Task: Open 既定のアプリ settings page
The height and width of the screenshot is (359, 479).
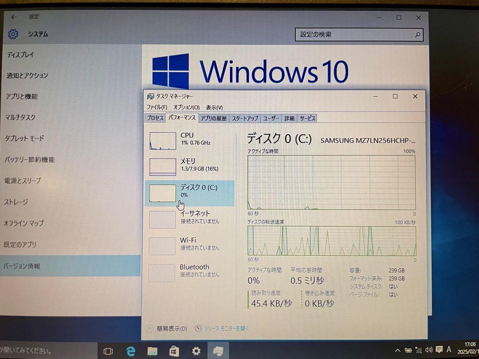Action: point(20,244)
